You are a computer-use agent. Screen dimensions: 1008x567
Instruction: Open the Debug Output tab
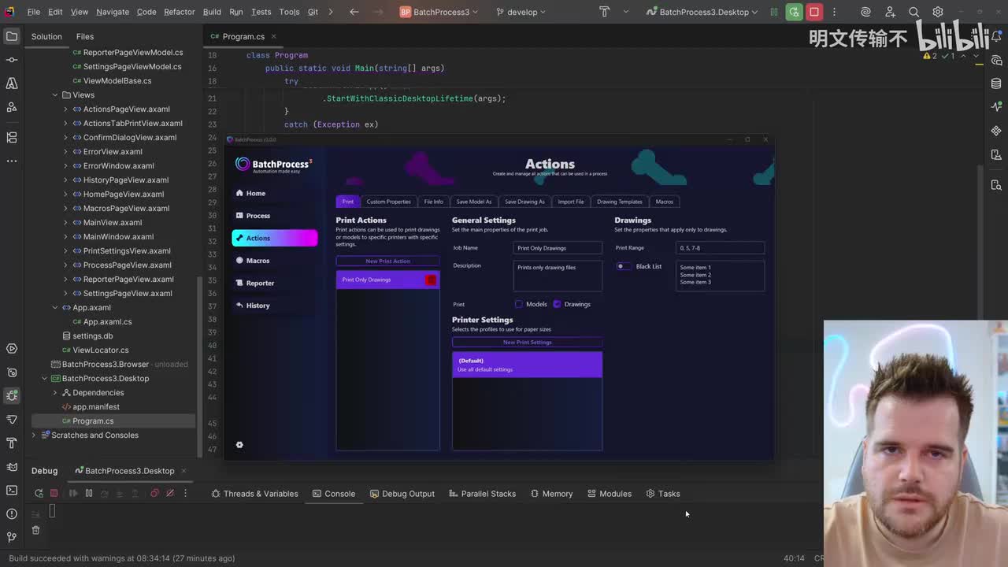(402, 494)
